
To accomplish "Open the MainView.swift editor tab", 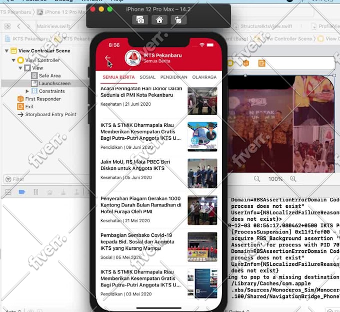I will (x=53, y=26).
